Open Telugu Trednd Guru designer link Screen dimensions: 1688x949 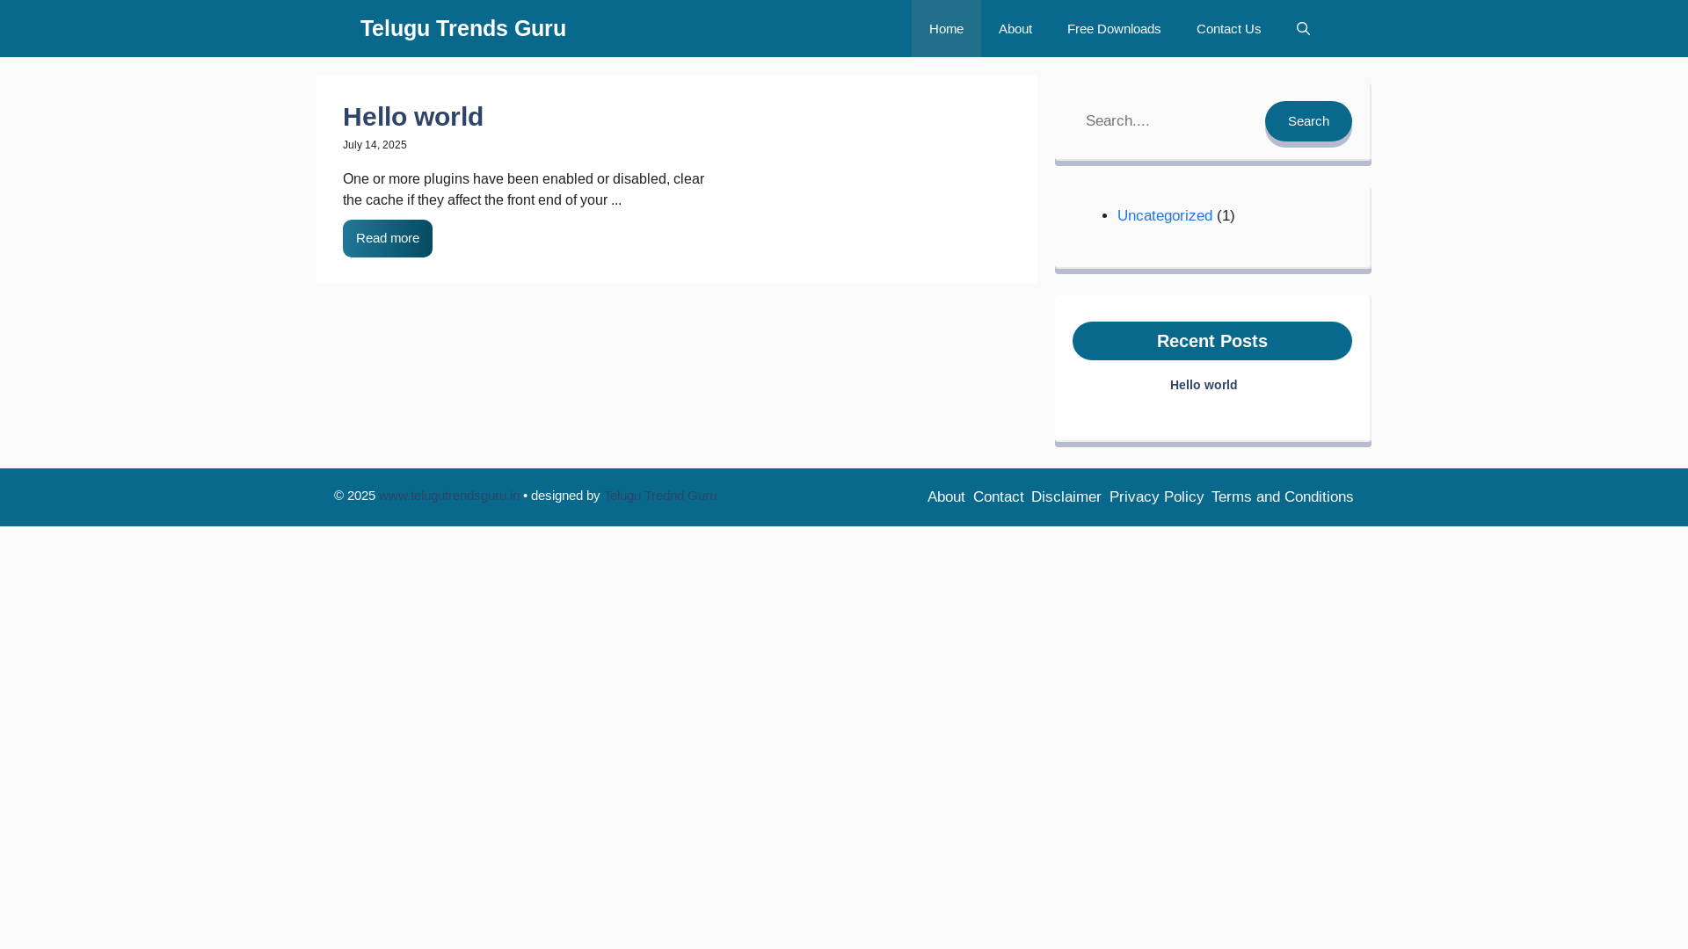(660, 496)
